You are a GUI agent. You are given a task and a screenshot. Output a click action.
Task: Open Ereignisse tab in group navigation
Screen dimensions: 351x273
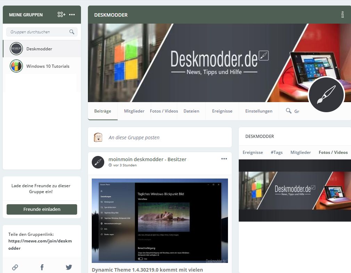[222, 111]
